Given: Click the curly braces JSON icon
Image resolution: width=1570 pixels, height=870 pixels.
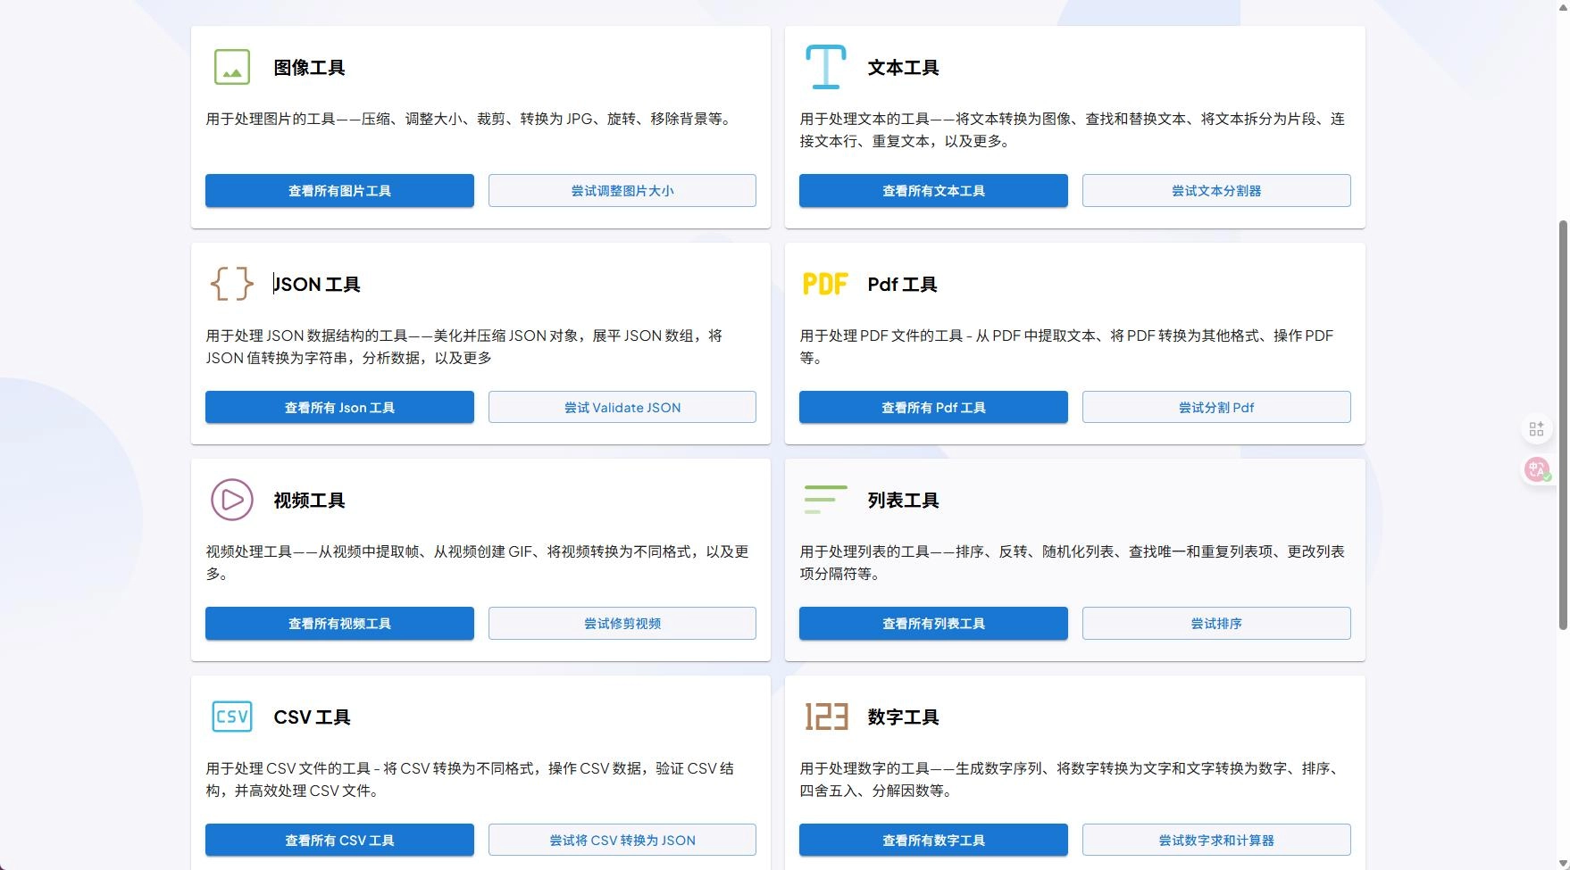Looking at the screenshot, I should (232, 284).
